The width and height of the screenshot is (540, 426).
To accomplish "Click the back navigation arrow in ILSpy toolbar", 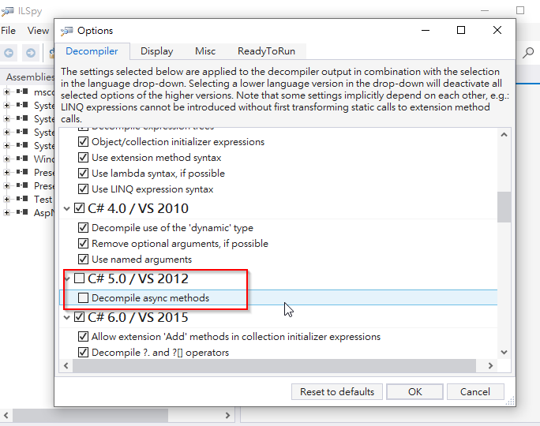I will [9, 53].
